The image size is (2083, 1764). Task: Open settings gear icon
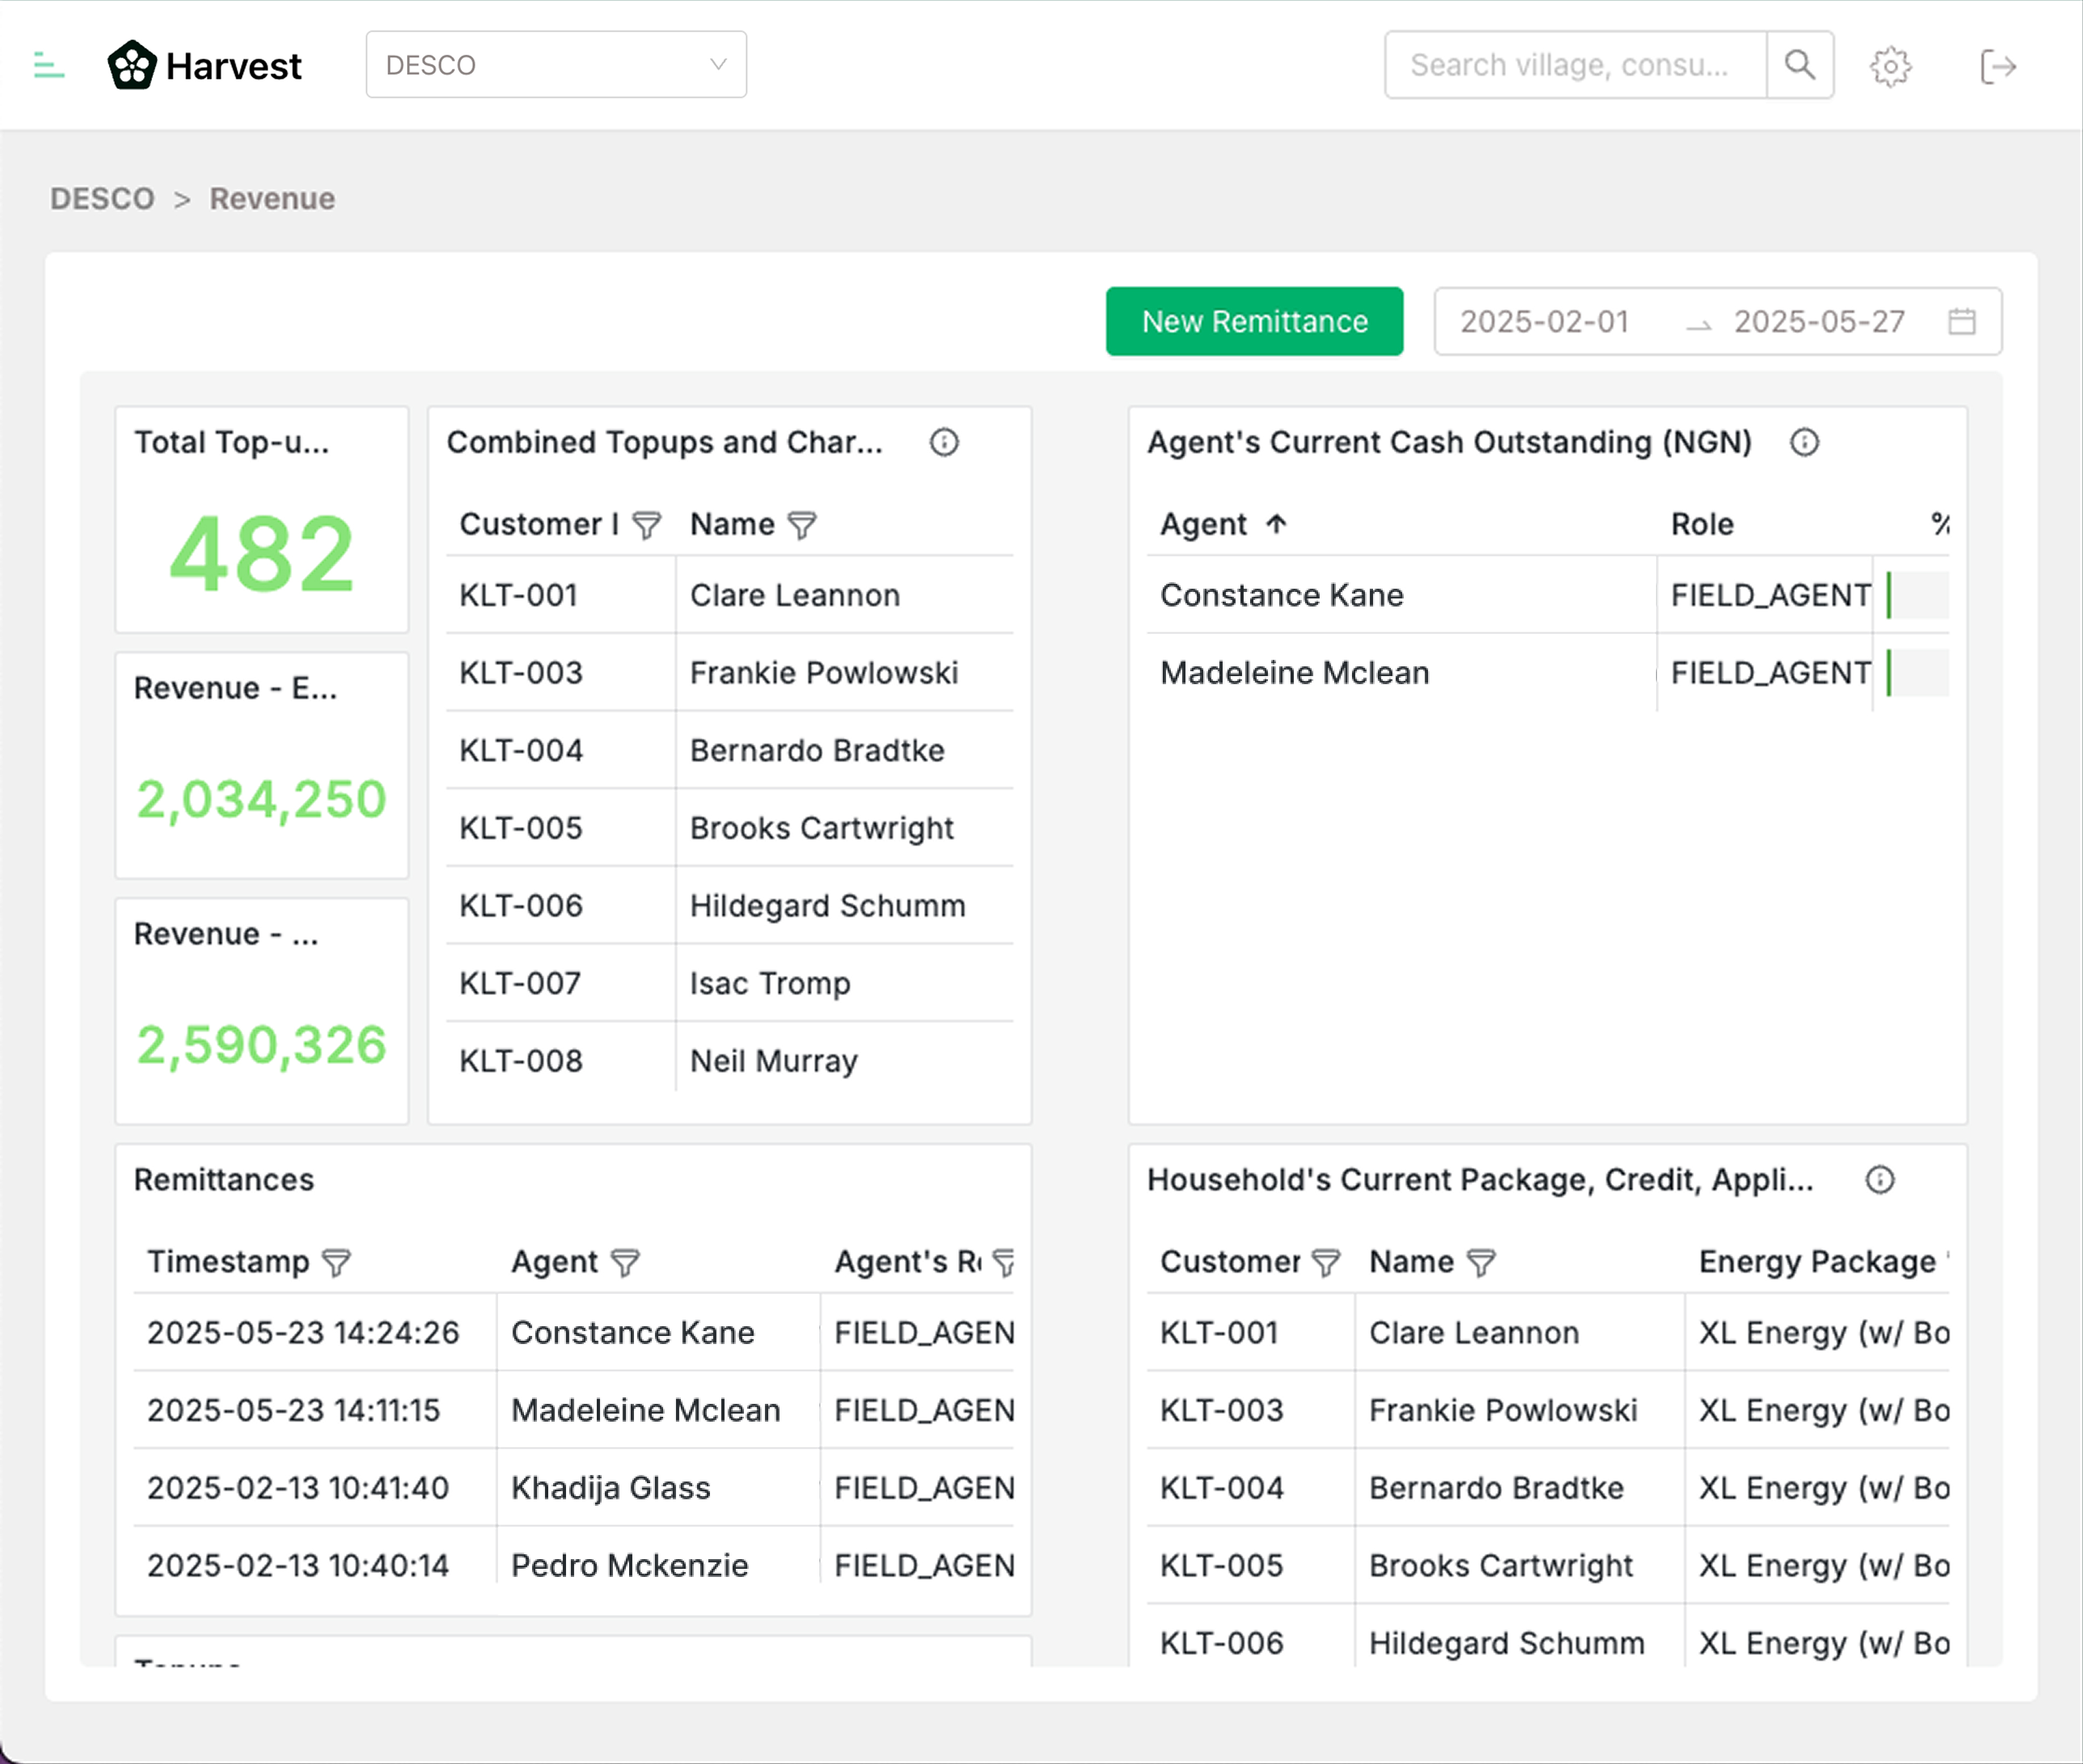click(1890, 67)
